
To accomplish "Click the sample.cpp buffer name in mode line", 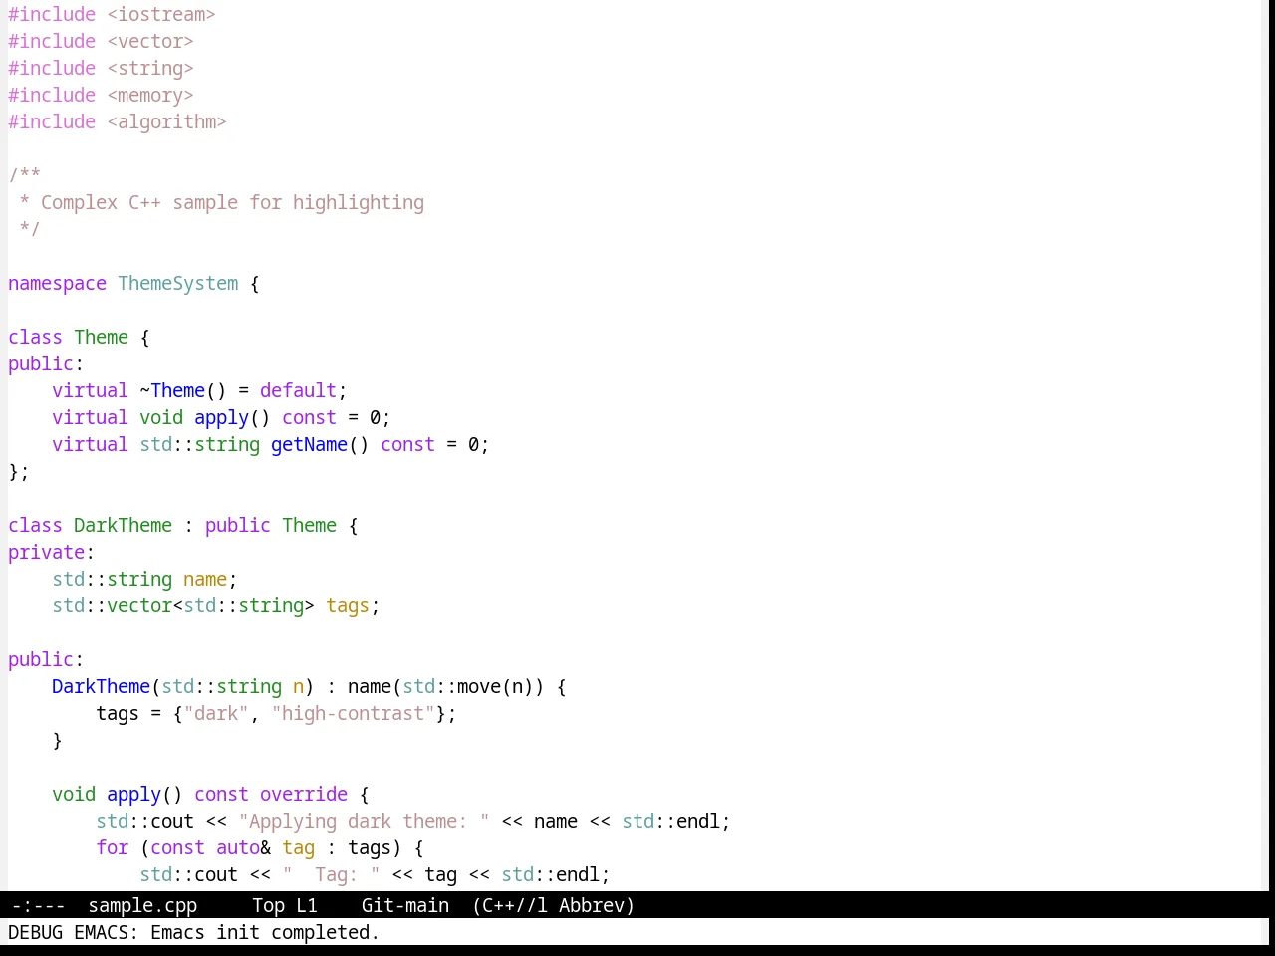I will [x=142, y=905].
